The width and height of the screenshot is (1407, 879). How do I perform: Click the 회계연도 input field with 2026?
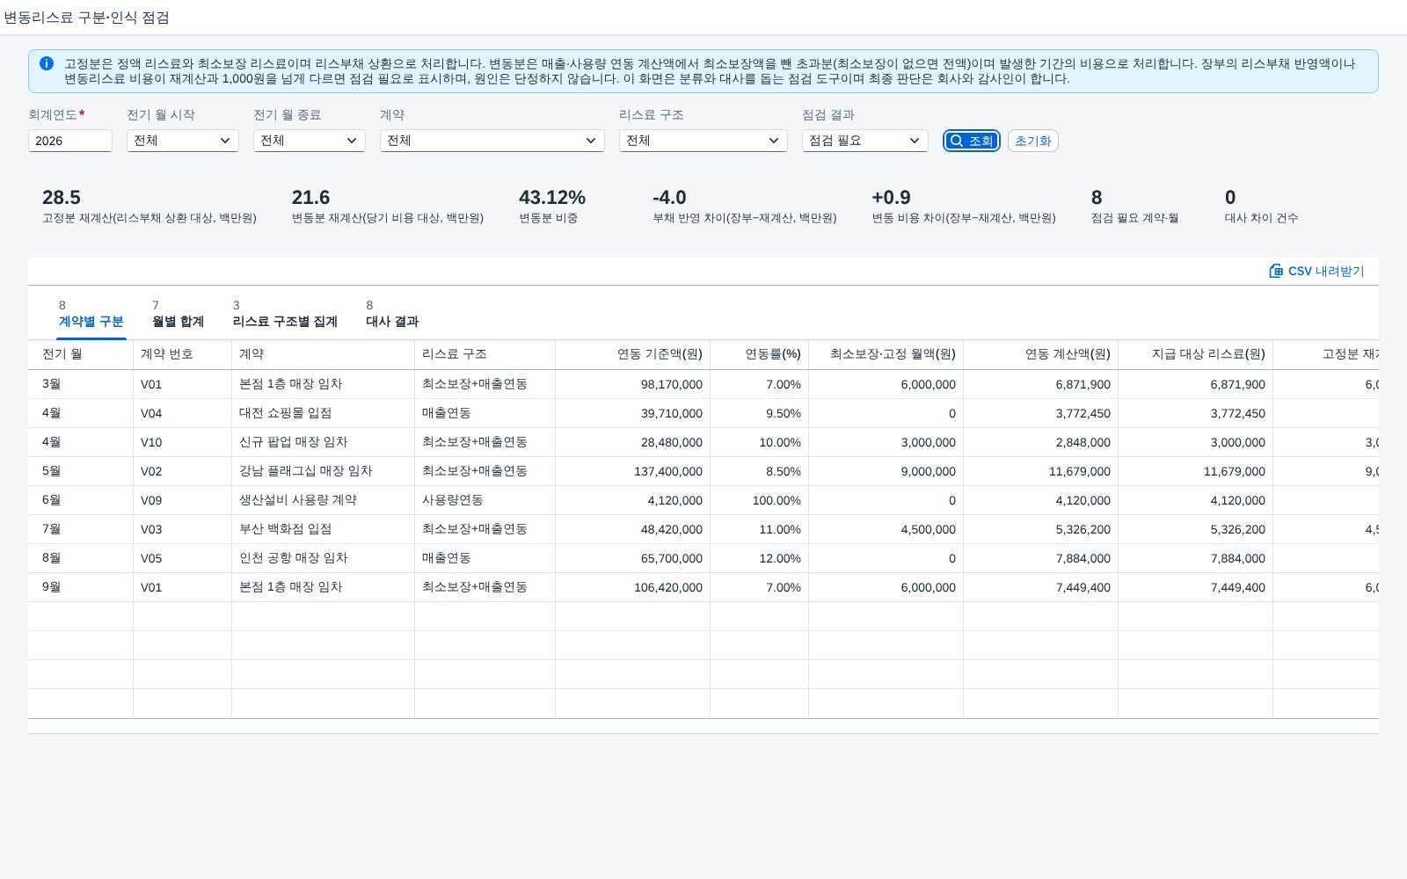(x=70, y=141)
